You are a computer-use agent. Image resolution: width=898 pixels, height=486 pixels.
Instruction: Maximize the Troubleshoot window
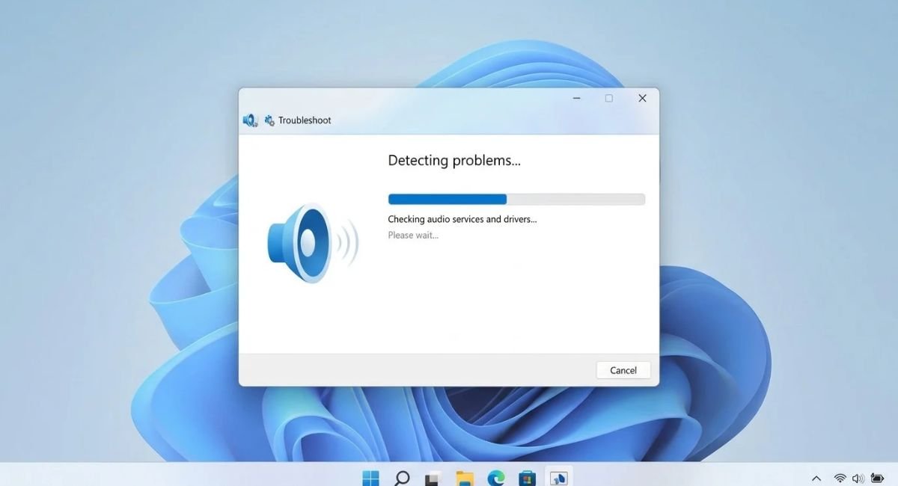[x=609, y=99]
